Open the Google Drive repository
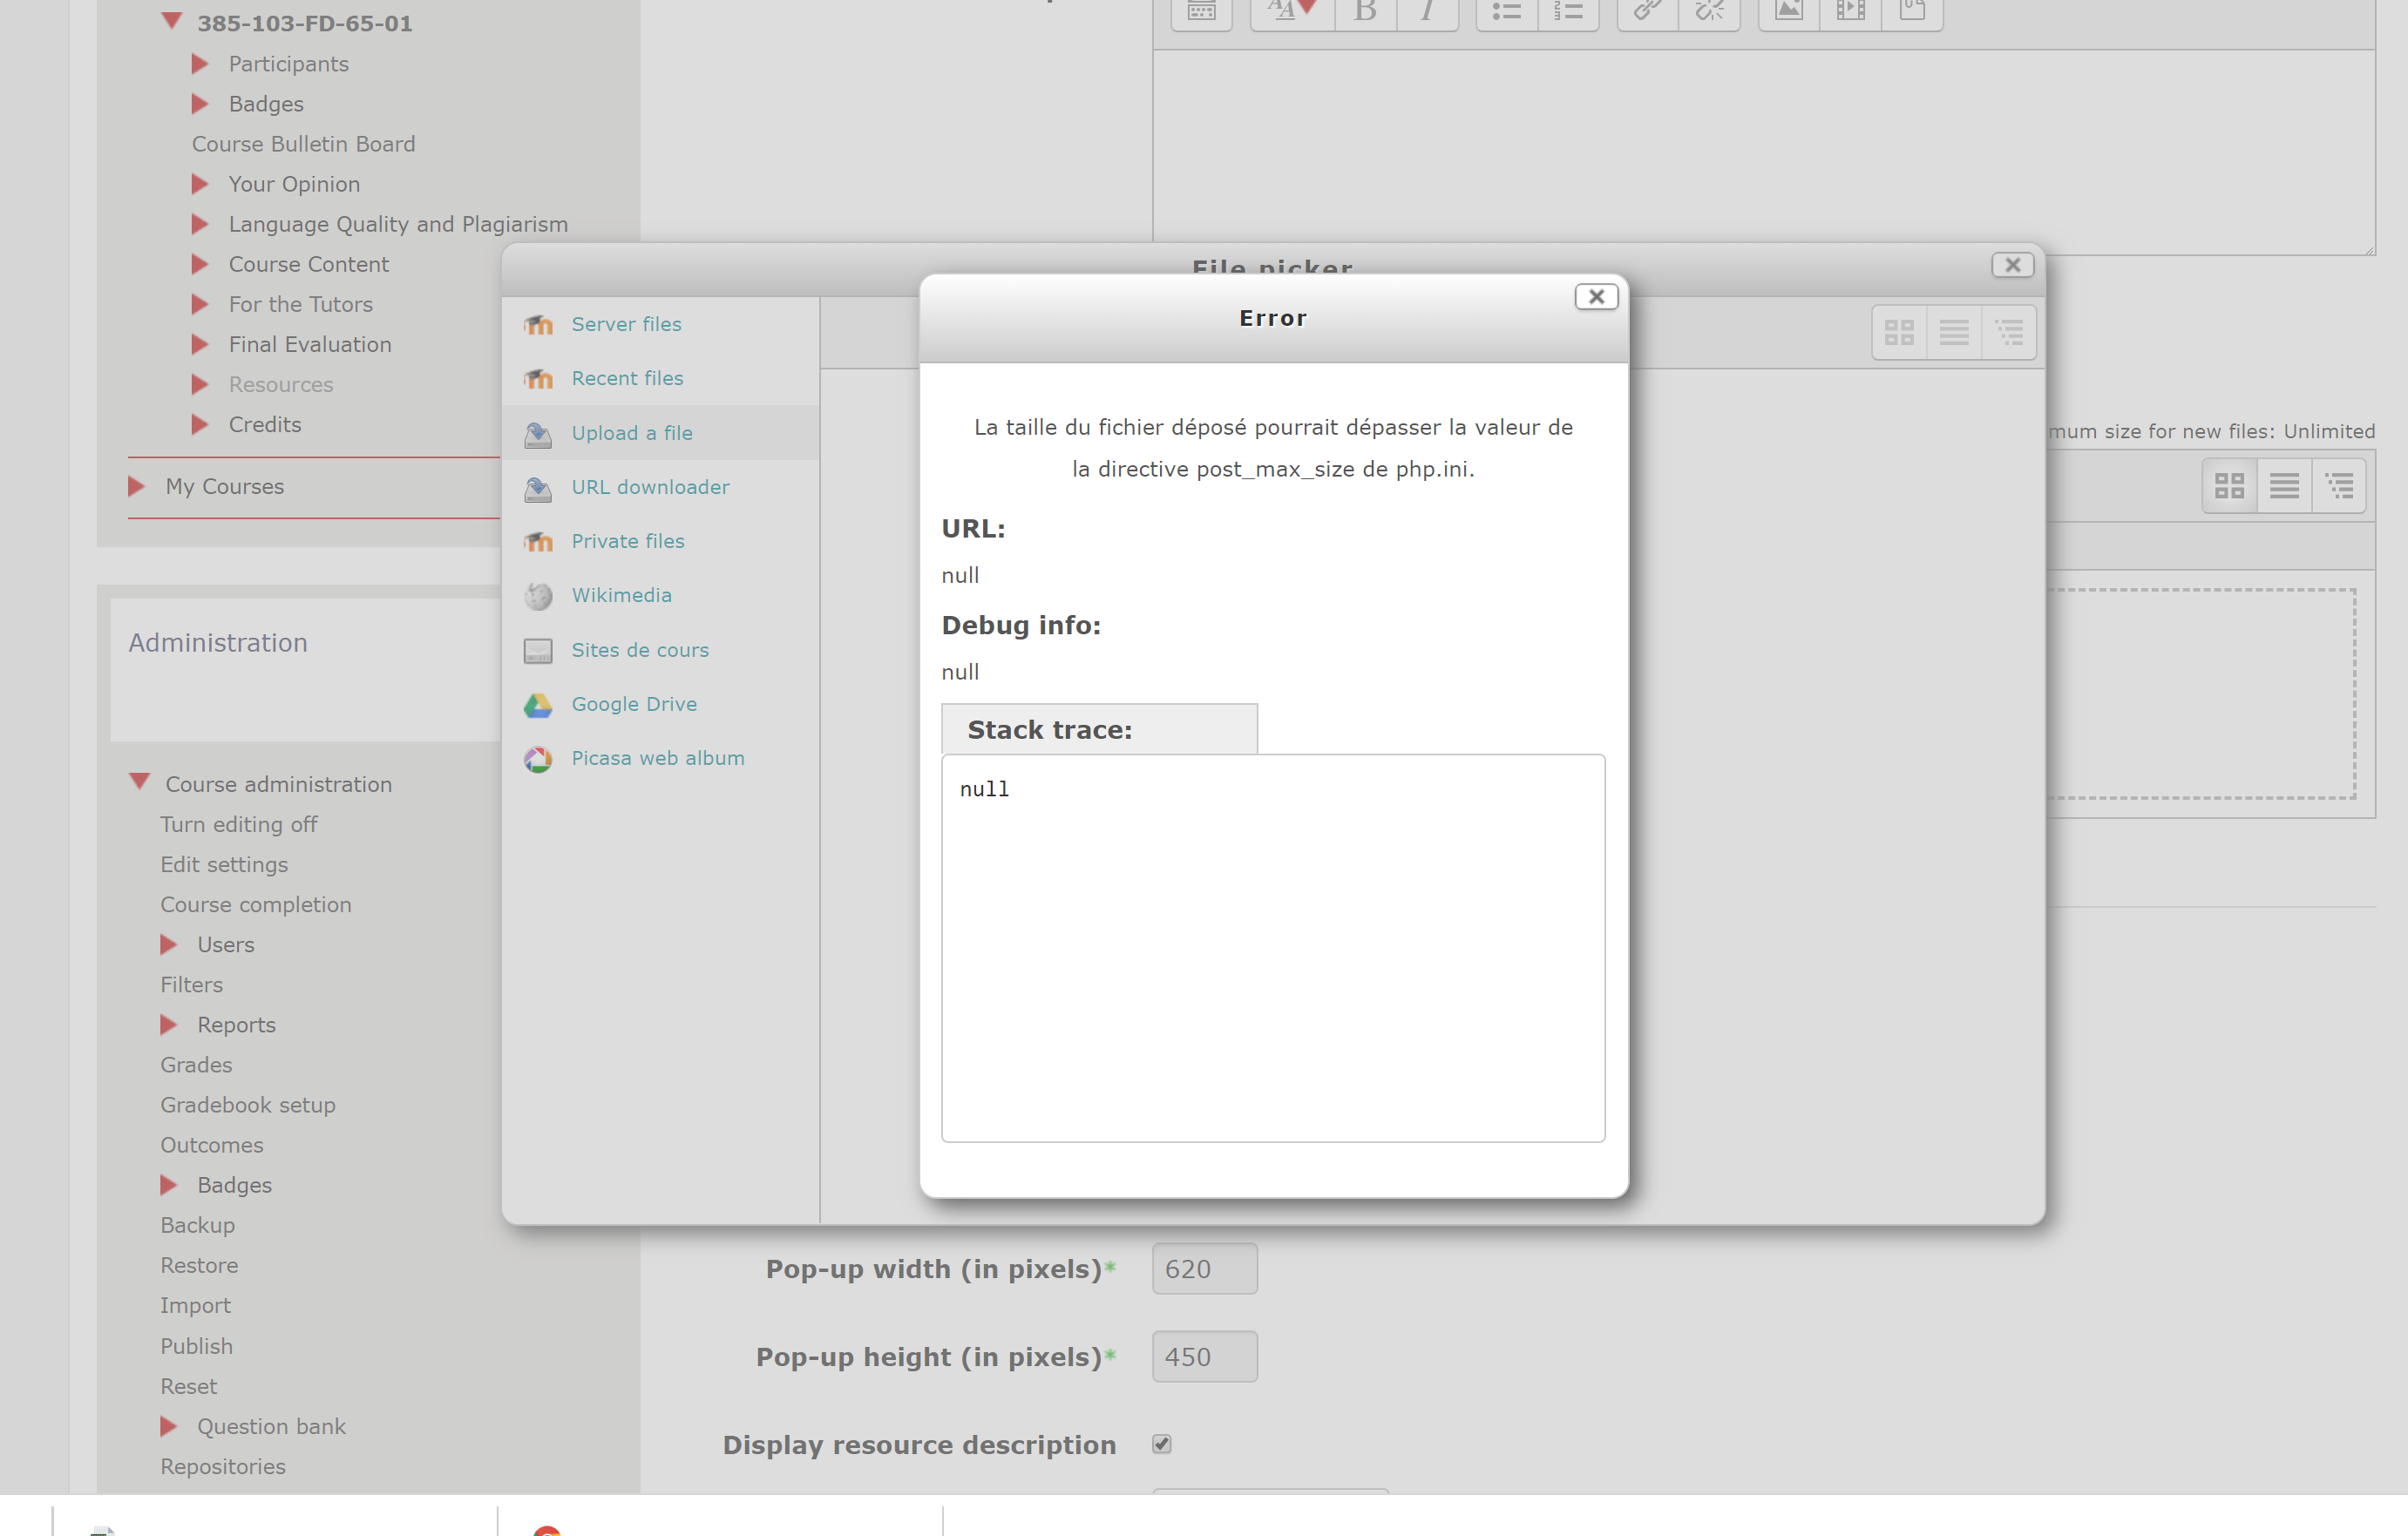The width and height of the screenshot is (2408, 1536). [633, 704]
